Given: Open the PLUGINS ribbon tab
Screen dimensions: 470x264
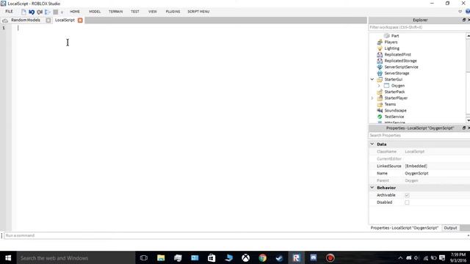Looking at the screenshot, I should pos(173,12).
